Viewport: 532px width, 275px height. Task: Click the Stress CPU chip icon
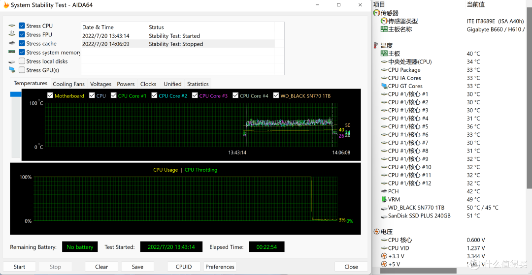point(12,26)
